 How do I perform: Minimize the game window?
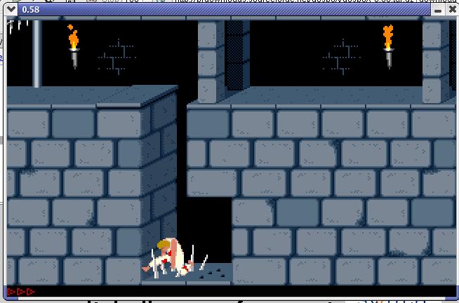438,11
